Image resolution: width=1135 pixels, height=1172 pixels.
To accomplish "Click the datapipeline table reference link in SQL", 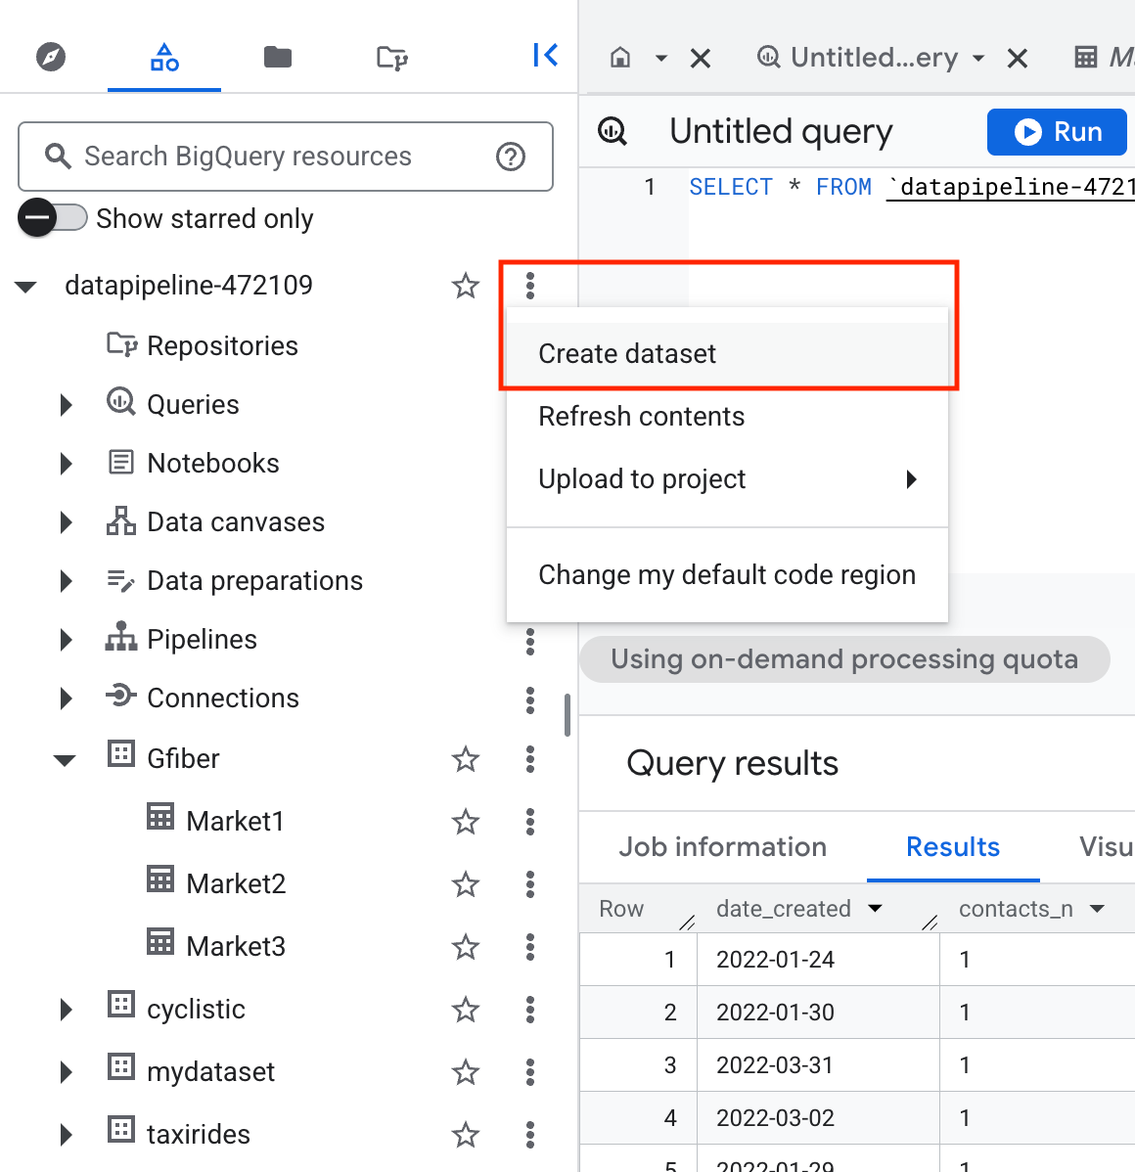I will [1011, 187].
